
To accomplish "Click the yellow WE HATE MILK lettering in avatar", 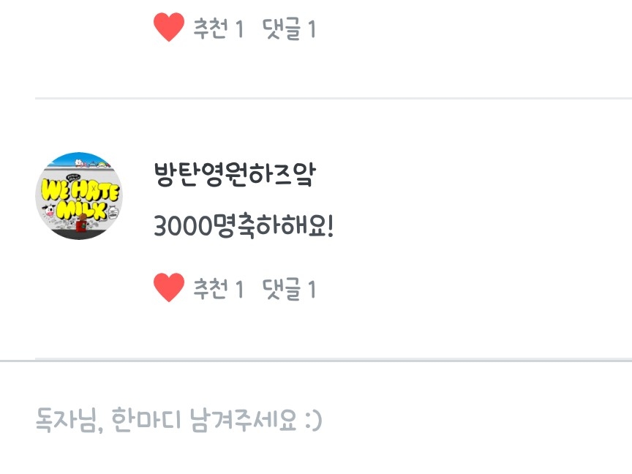I will 80,200.
